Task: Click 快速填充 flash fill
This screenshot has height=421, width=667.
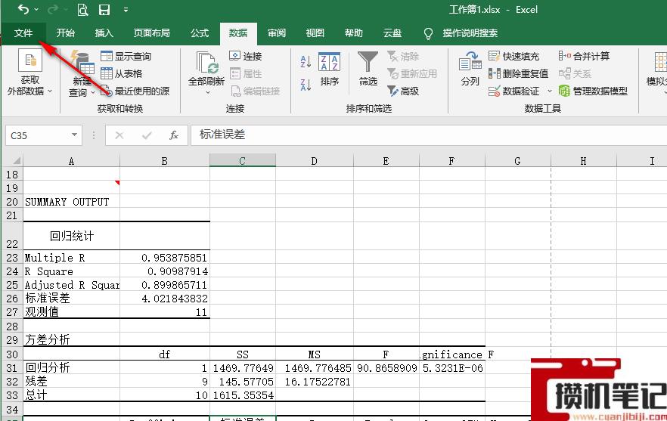Action: [x=514, y=56]
